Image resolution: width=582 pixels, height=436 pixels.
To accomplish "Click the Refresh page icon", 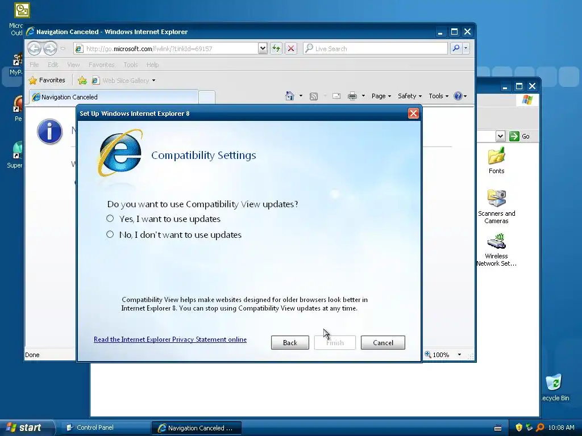I will tap(276, 49).
